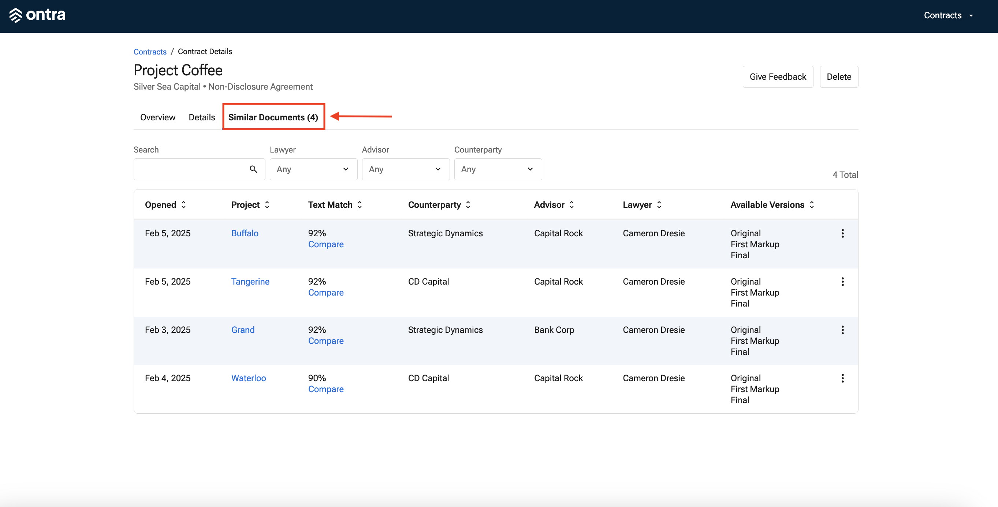This screenshot has width=998, height=507.
Task: Switch to the Details tab
Action: click(201, 117)
